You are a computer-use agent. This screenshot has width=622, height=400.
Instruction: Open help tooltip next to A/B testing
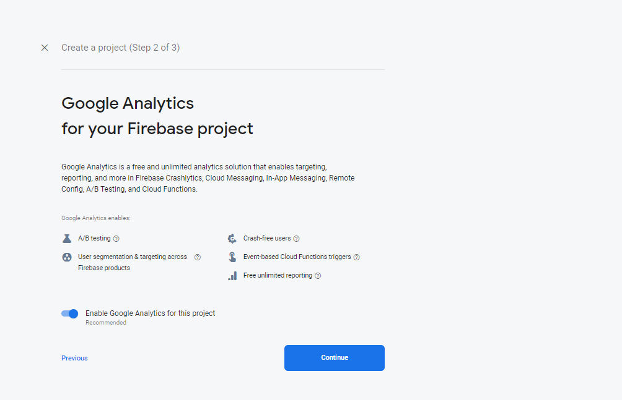pos(116,239)
